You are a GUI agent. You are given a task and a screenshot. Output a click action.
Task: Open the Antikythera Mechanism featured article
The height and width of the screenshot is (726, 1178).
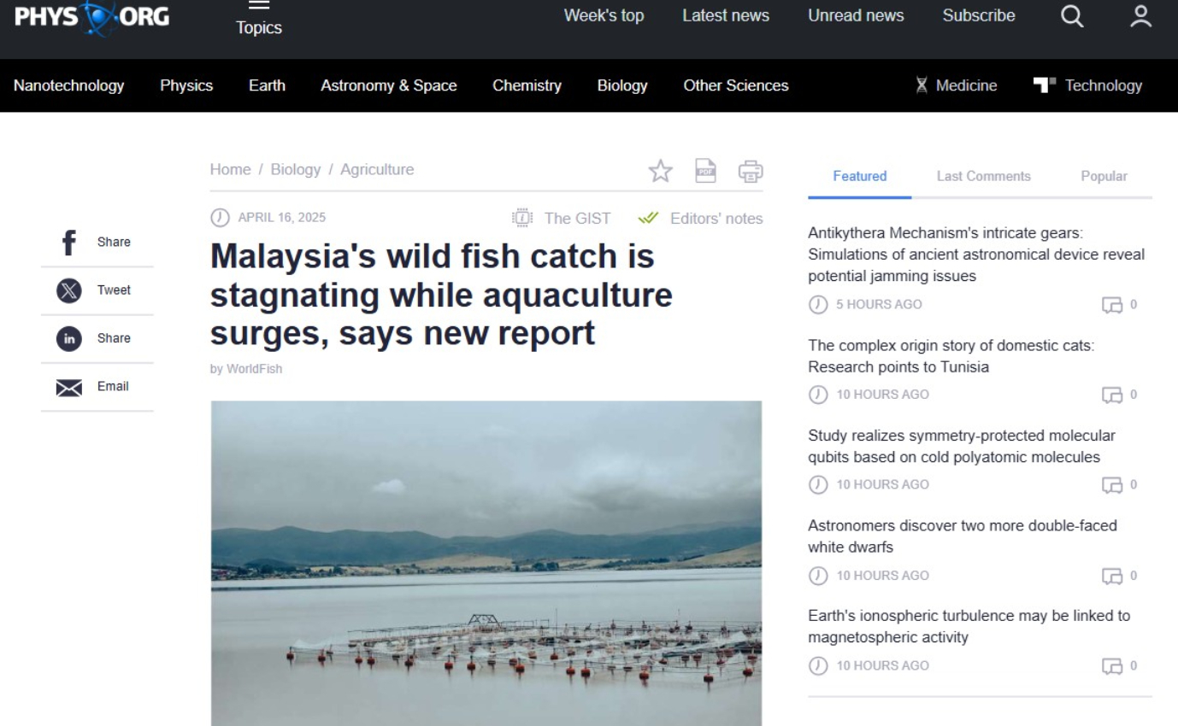point(975,255)
